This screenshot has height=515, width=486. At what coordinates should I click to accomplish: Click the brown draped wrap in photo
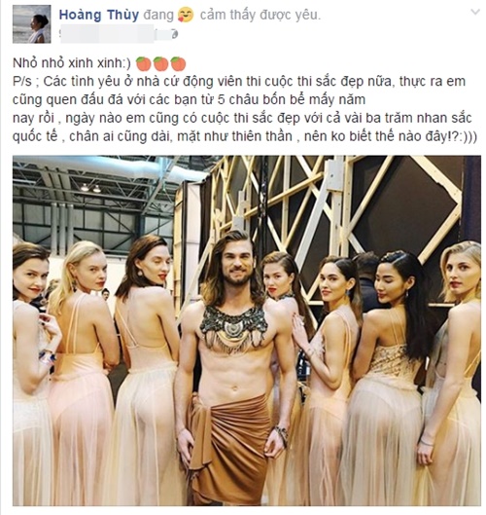click(x=231, y=447)
